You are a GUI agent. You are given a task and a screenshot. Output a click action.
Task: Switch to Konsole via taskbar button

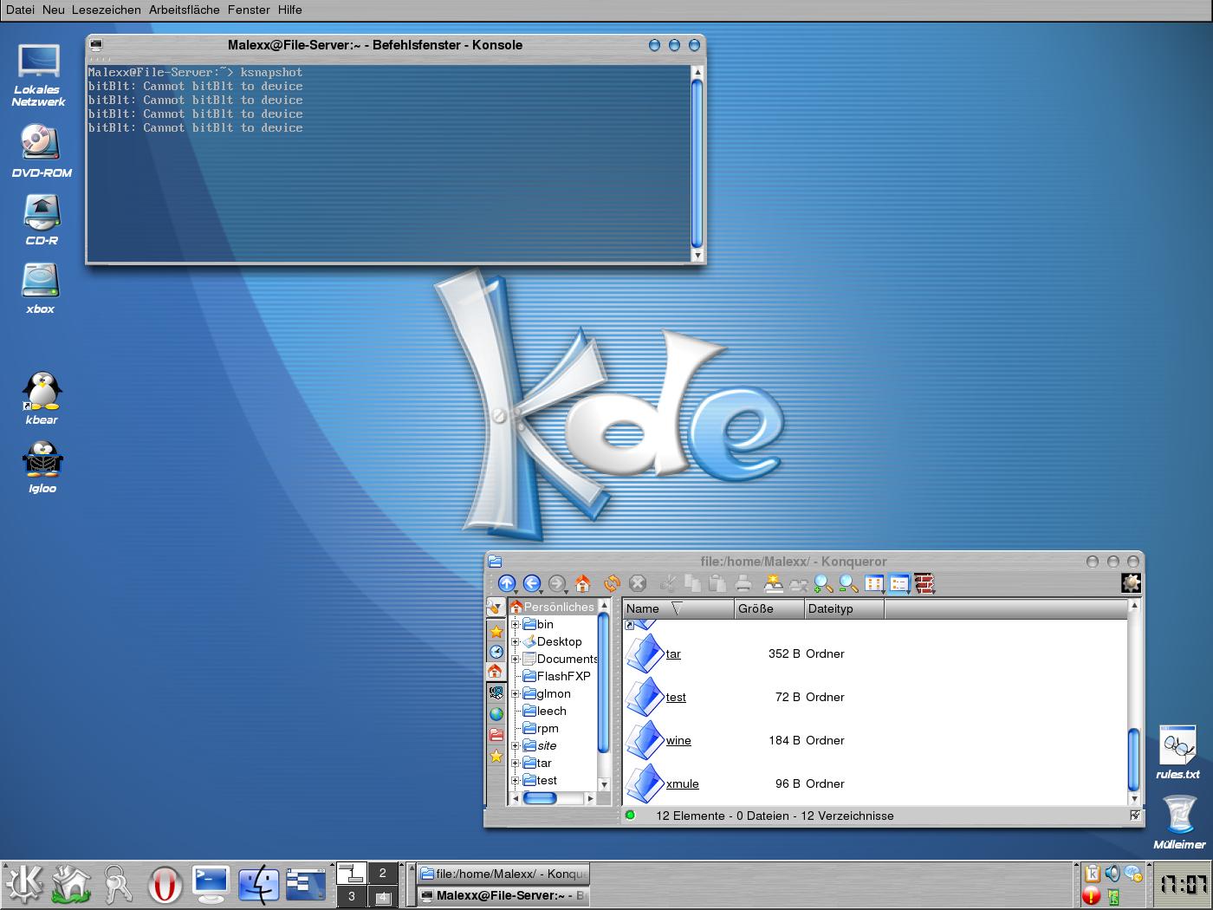(503, 895)
